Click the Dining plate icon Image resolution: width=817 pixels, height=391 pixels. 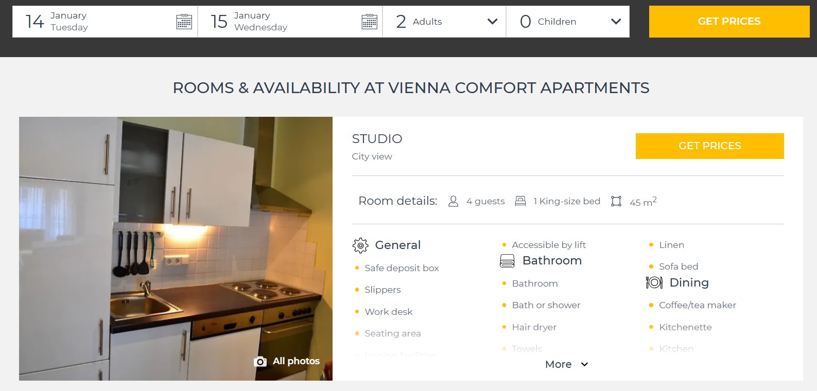pyautogui.click(x=654, y=282)
